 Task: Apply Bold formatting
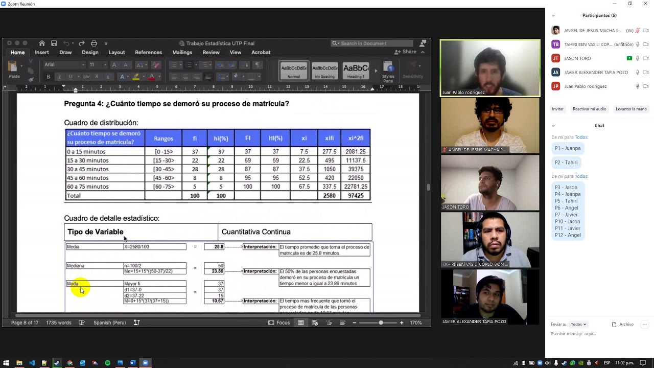(49, 77)
